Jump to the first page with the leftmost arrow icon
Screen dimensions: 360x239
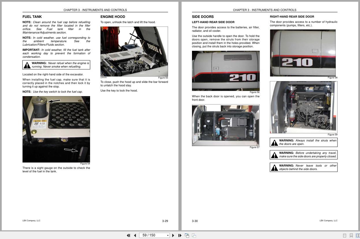[128, 235]
